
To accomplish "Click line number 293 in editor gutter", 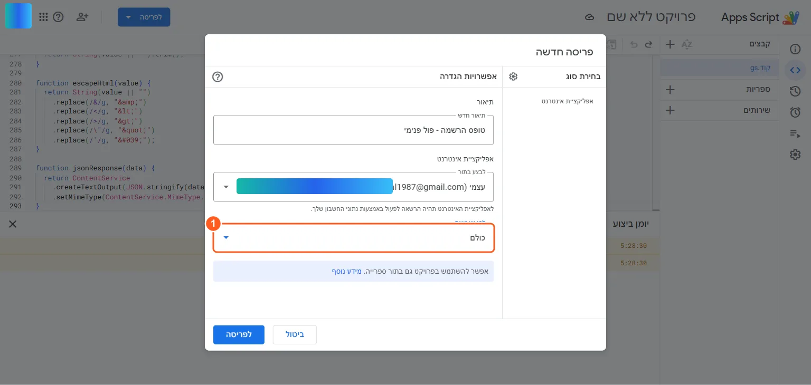I will click(x=16, y=206).
